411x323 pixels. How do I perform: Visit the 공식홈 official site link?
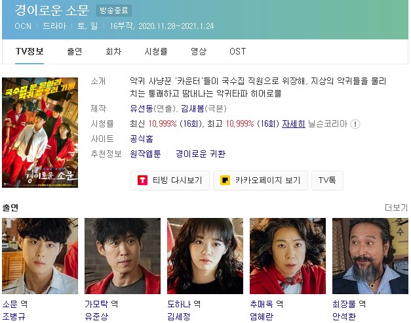pyautogui.click(x=142, y=139)
